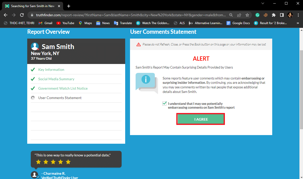
Task: Open the profile avatar menu
Action: pos(290,15)
